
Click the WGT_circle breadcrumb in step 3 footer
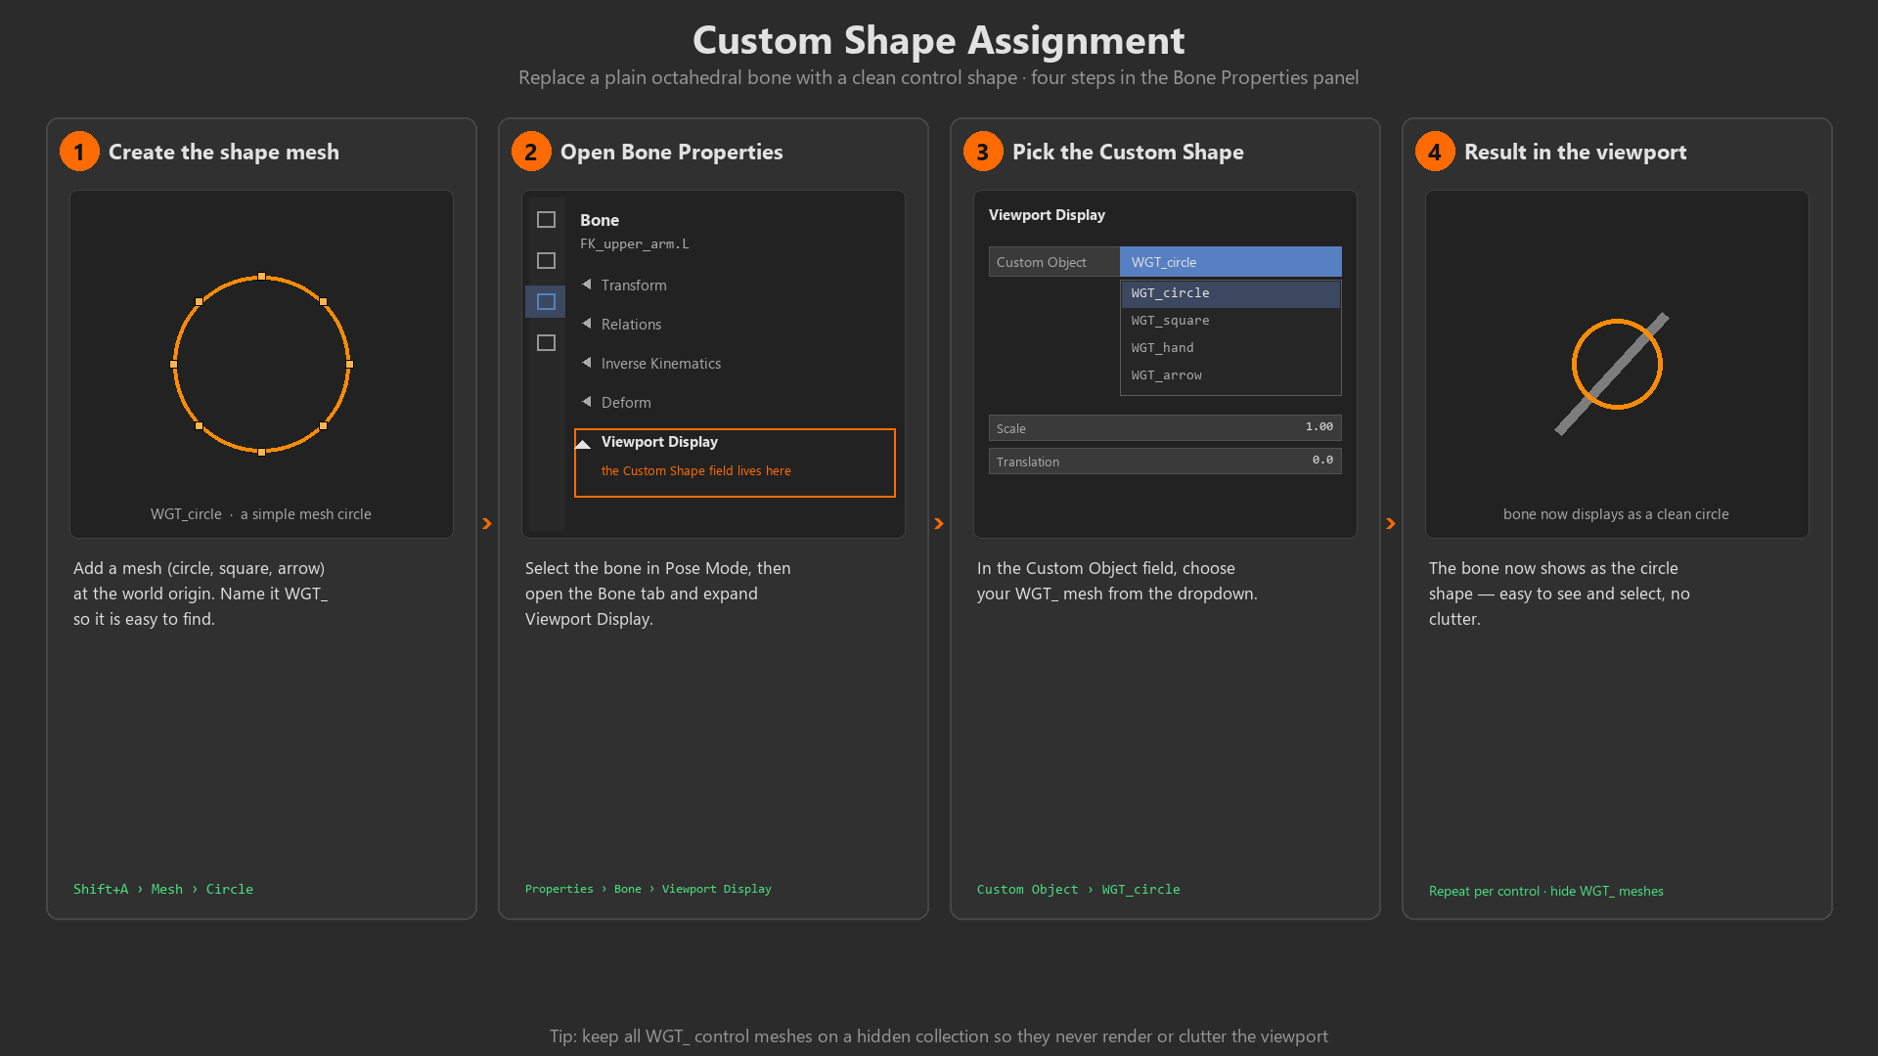(1140, 890)
